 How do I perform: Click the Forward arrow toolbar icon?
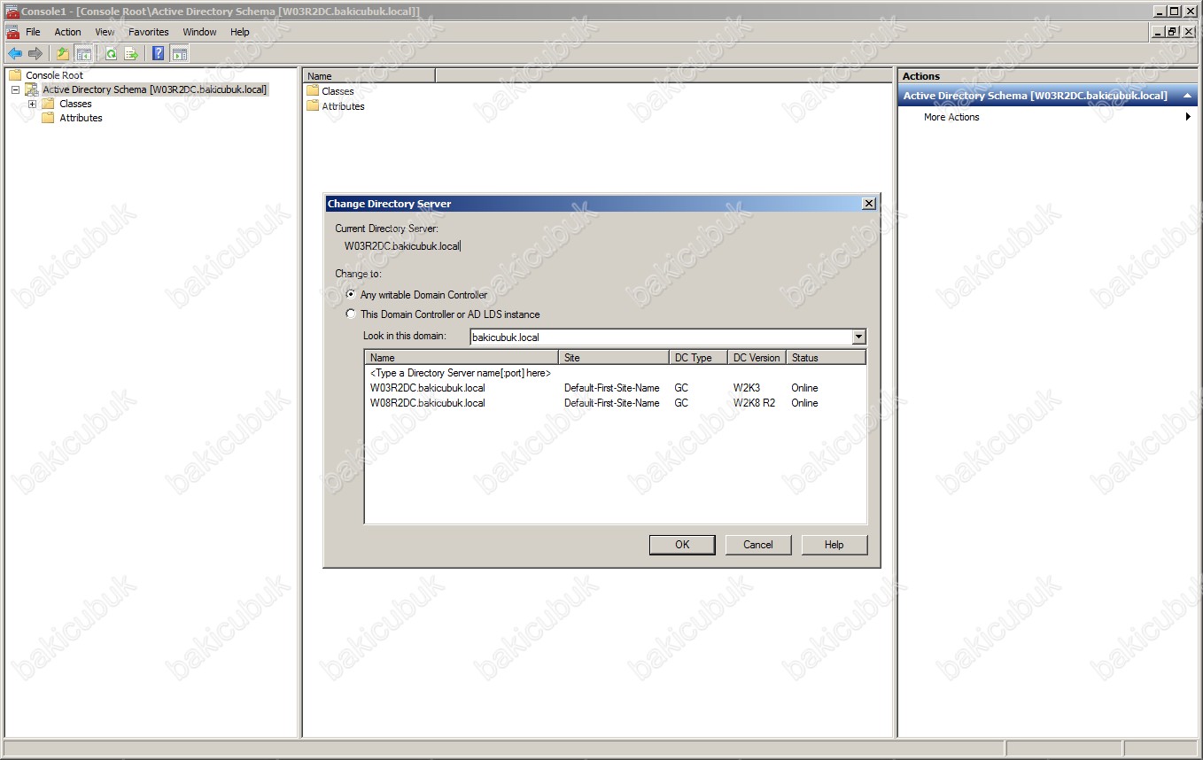35,54
